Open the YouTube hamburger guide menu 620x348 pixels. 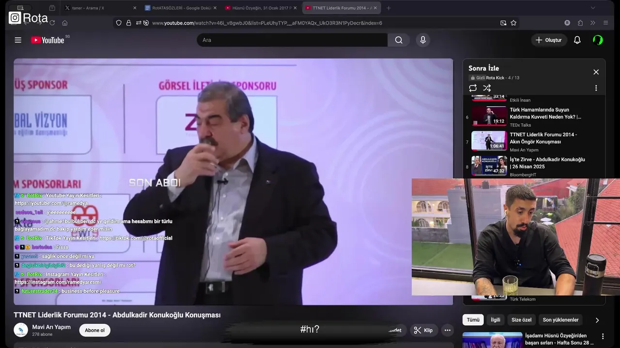click(18, 40)
